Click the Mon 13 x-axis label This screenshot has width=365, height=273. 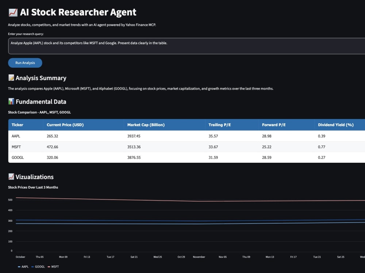(x=270, y=257)
